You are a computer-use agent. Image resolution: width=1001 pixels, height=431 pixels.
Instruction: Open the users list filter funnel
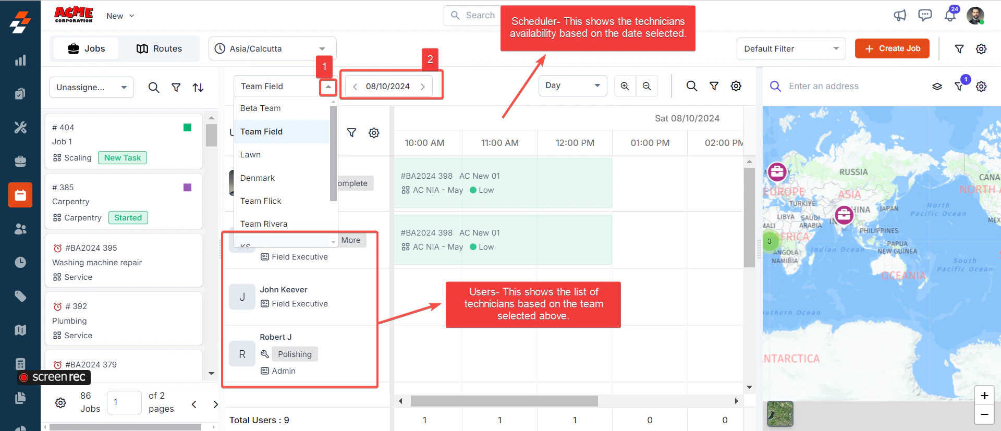[352, 133]
